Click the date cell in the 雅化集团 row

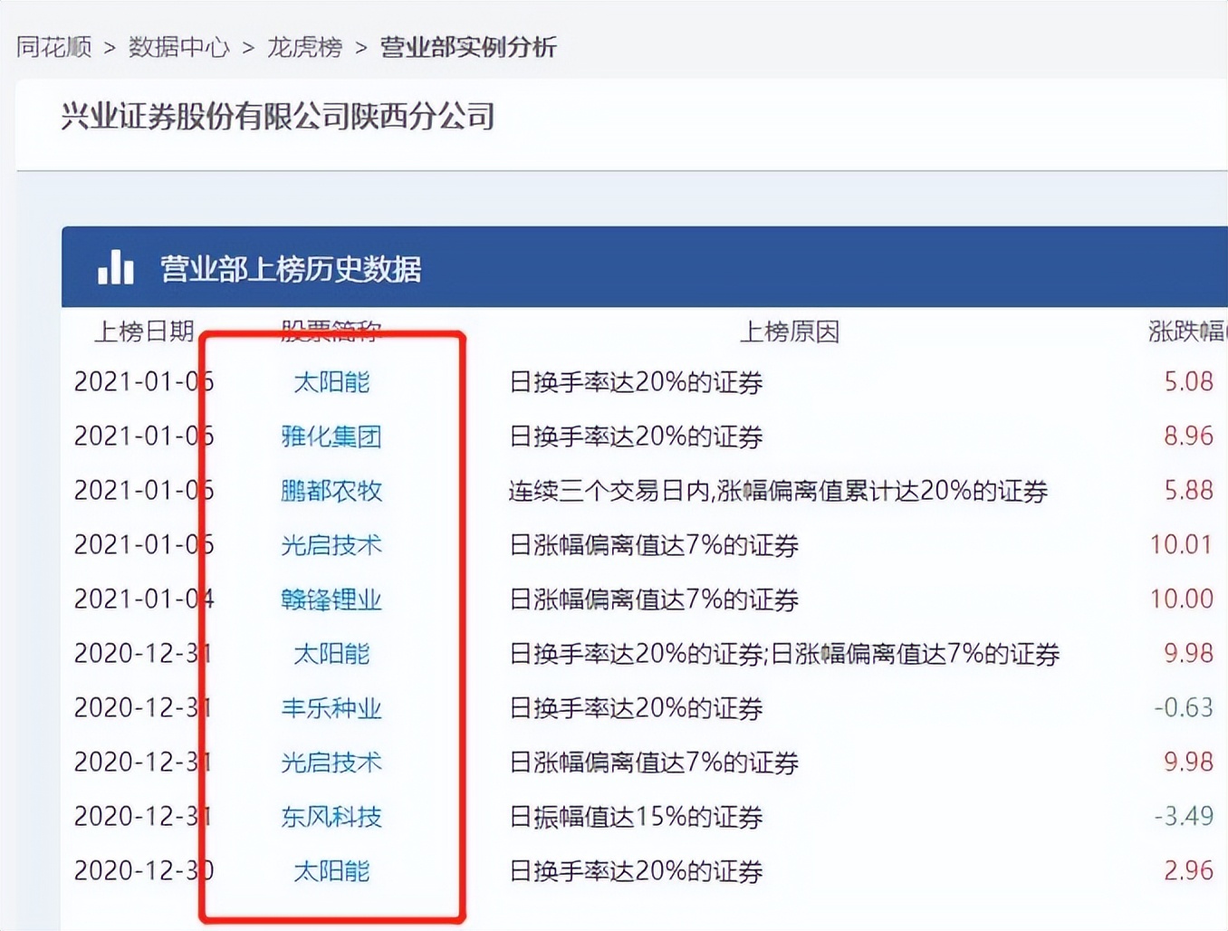[144, 436]
